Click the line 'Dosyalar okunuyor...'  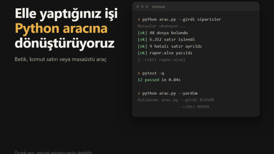coord(161,26)
